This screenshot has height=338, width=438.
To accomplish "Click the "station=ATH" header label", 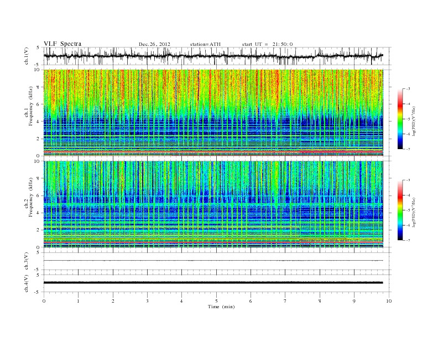I will (x=205, y=44).
